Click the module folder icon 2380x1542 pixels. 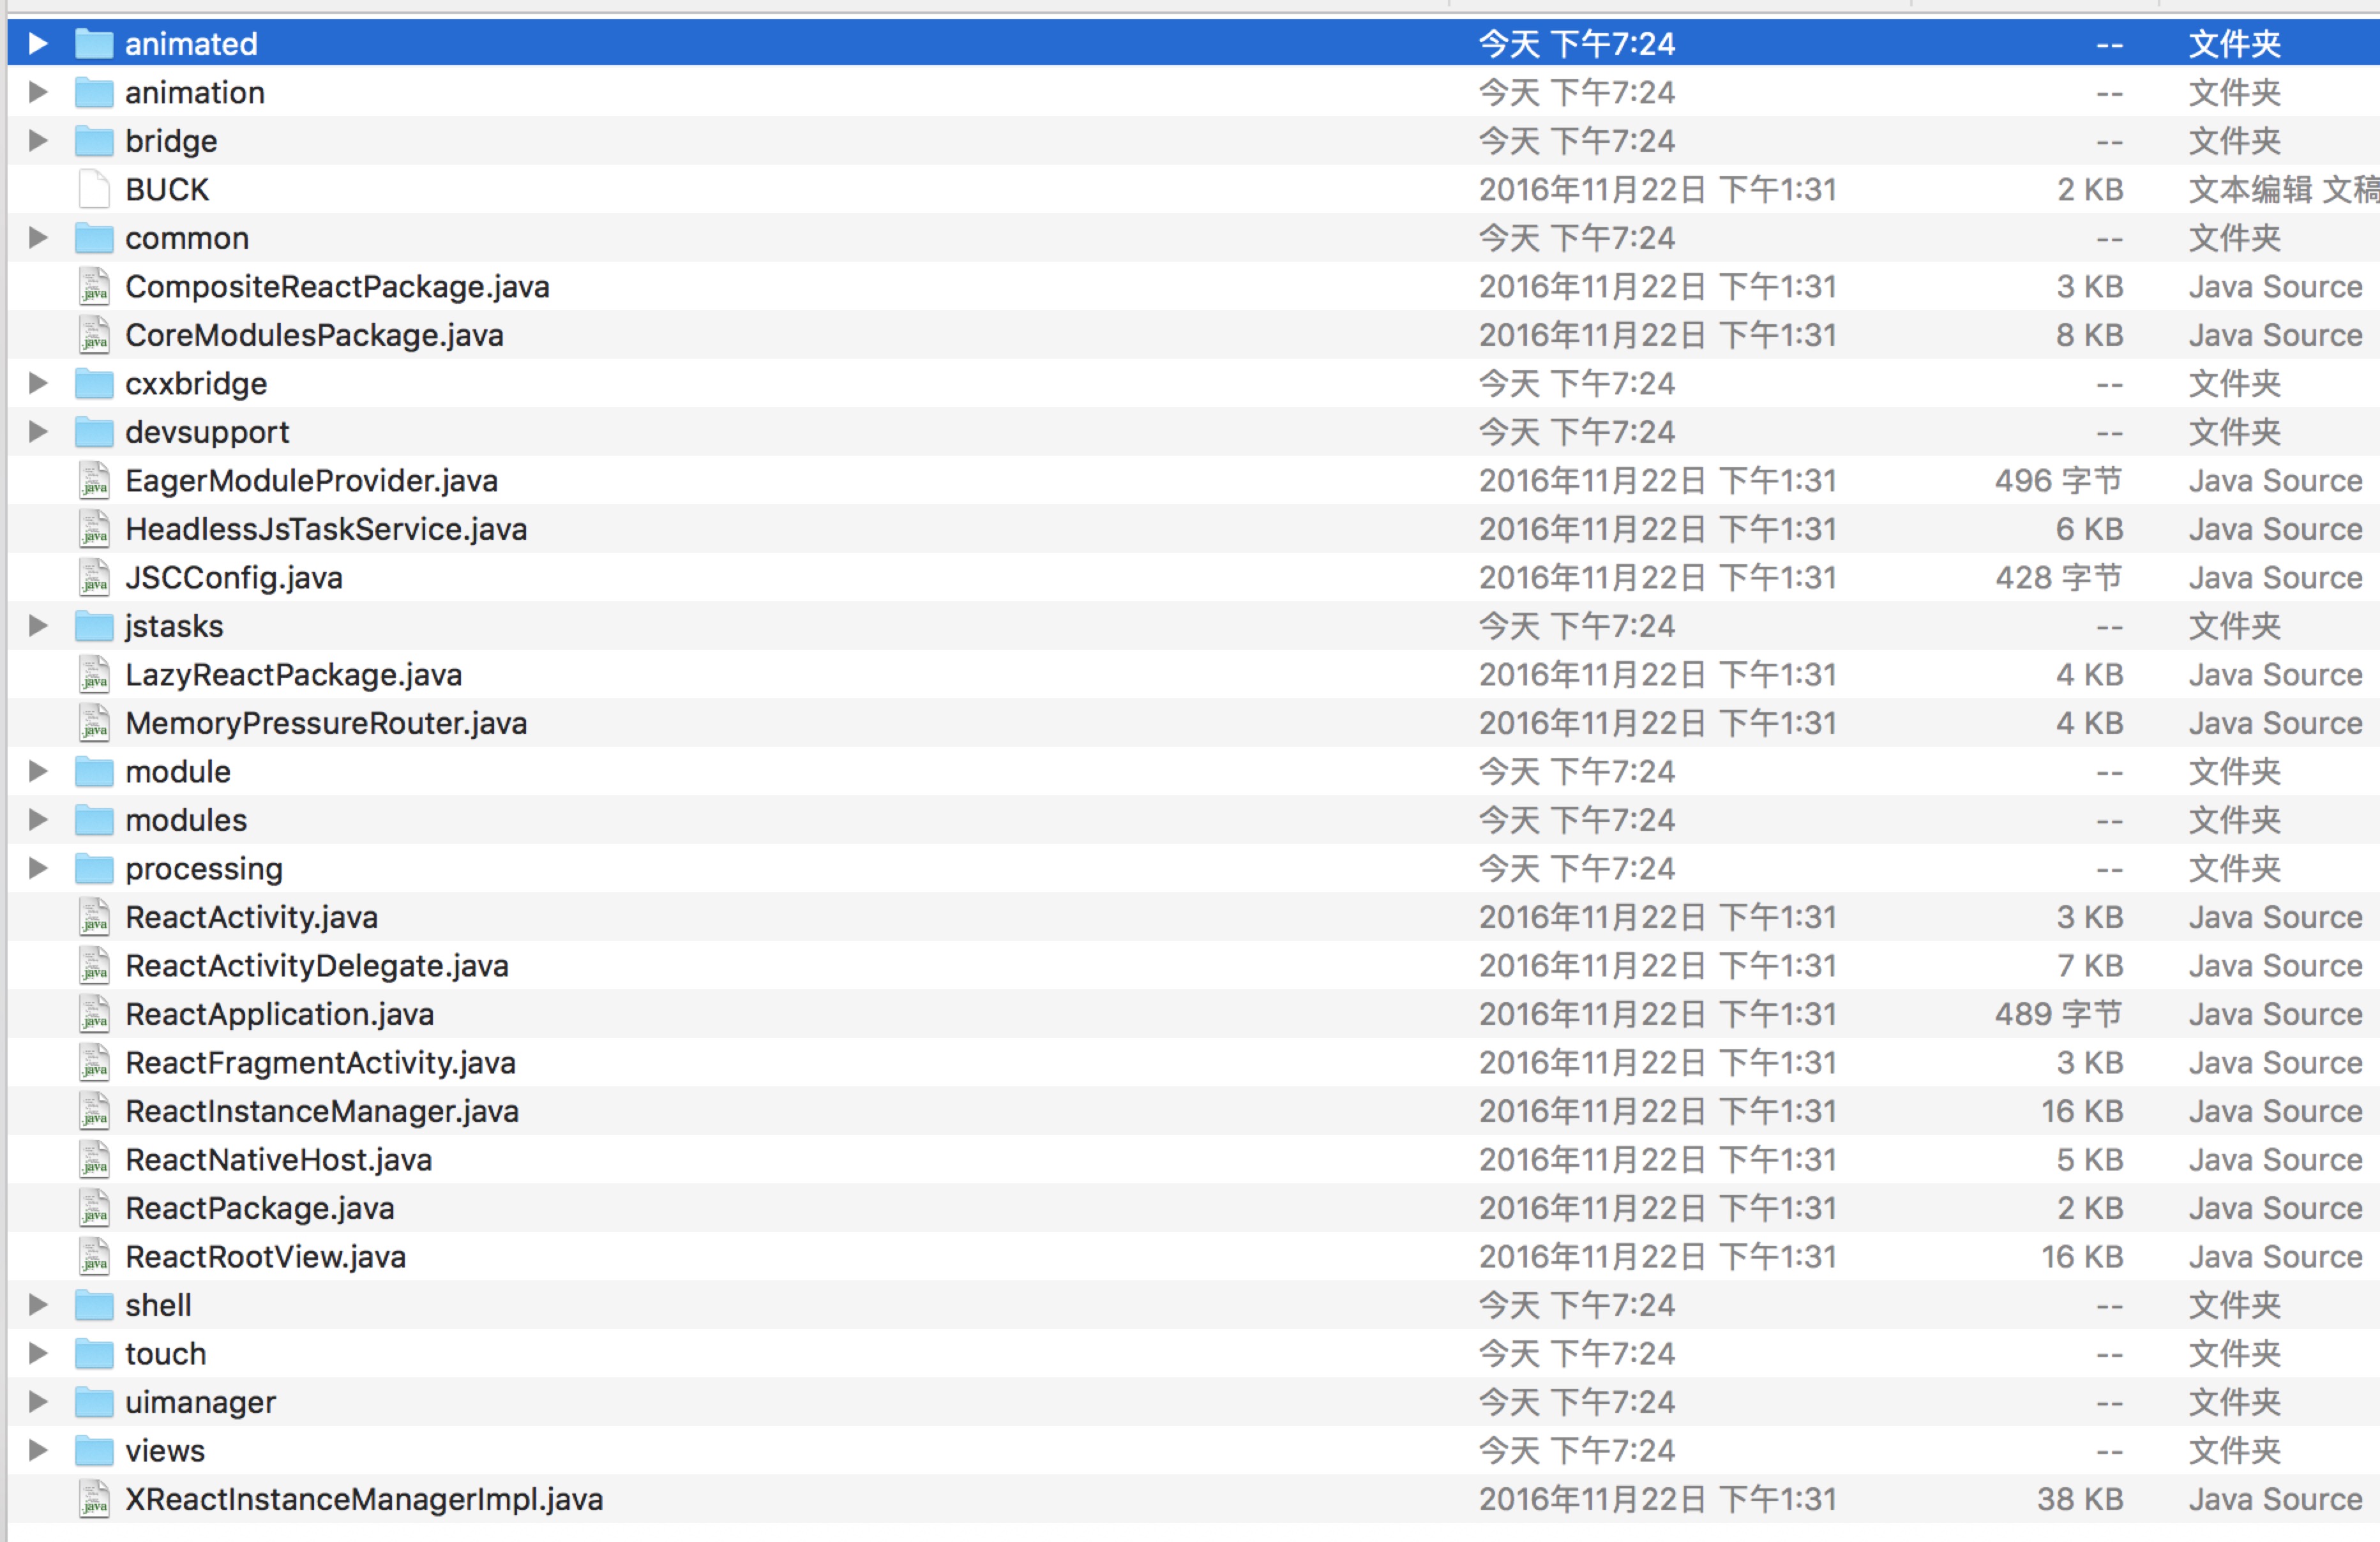pos(94,771)
